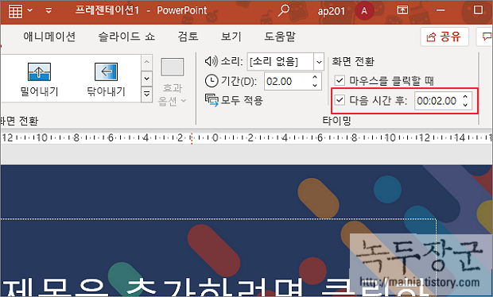The image size is (493, 297).
Task: Select the 닦아내기 transition effect
Action: coord(107,79)
